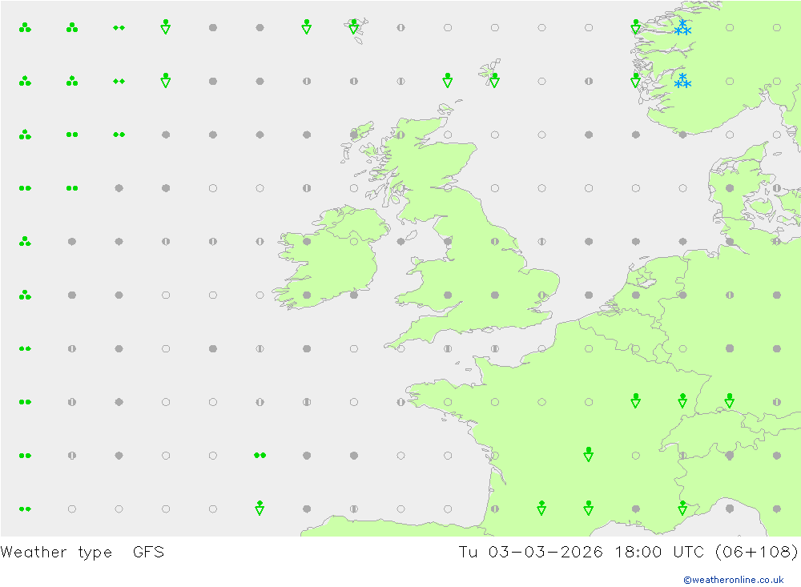Open the weatheronline.co.uk copyright link
The image size is (801, 587).
[x=733, y=580]
